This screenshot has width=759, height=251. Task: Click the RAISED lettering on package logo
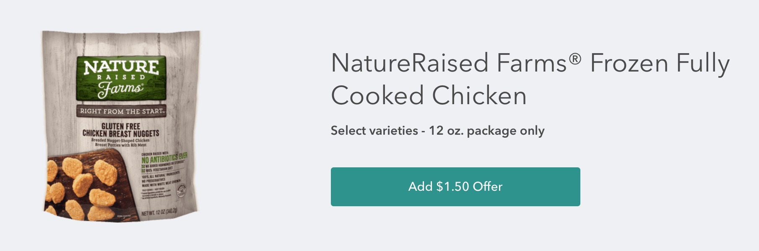[x=121, y=77]
